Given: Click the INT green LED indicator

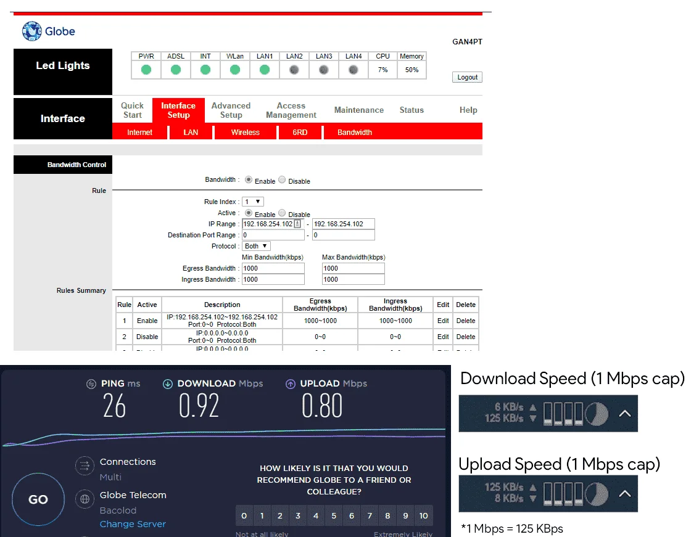Looking at the screenshot, I should [x=205, y=70].
